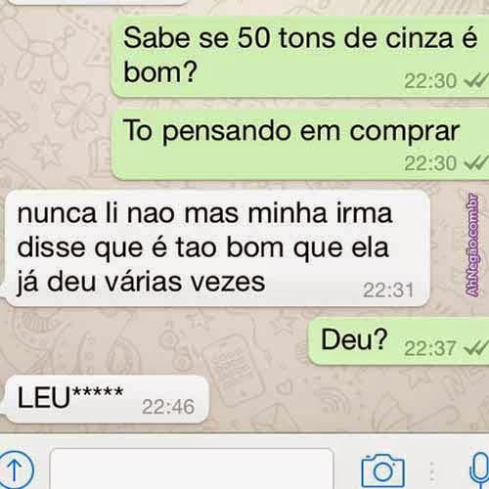The image size is (489, 489).
Task: Click the AhNegao.com.br watermark
Action: coord(472,245)
